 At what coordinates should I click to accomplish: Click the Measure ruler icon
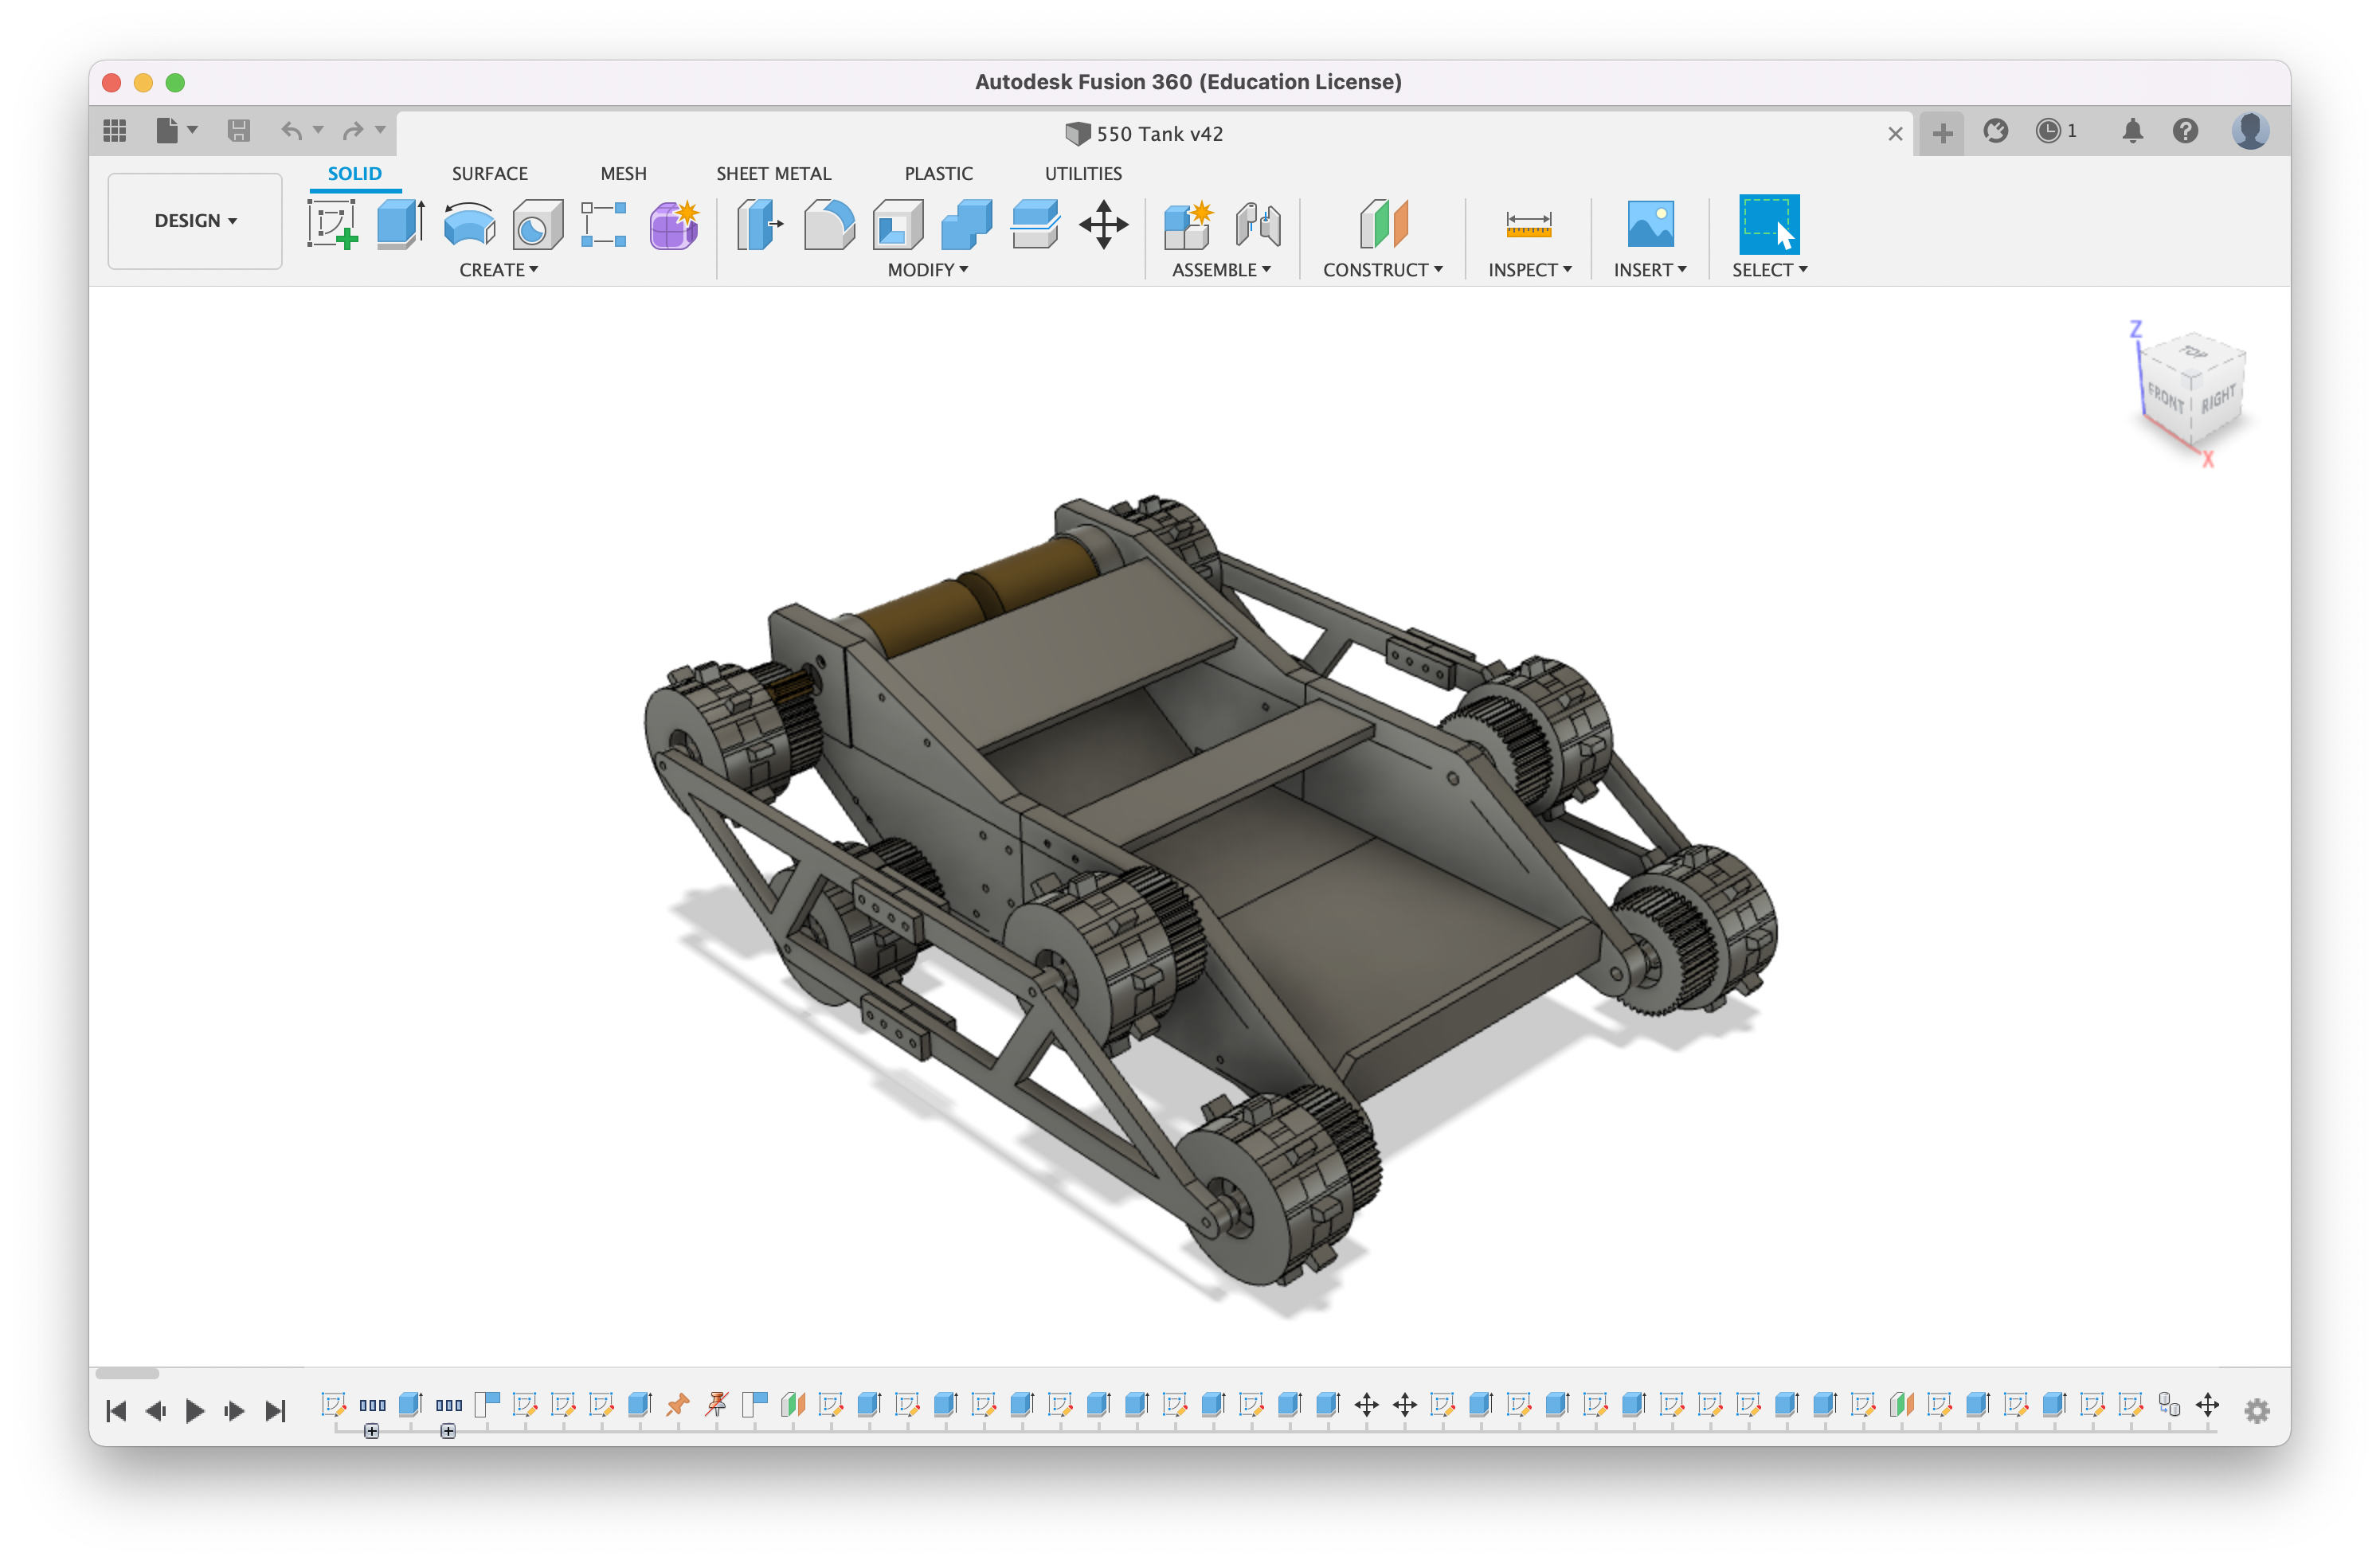pyautogui.click(x=1528, y=224)
